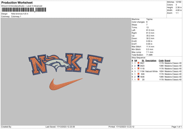The width and height of the screenshot is (183, 129).
Task: Click the Natural White swatch in row 4
Action: click(x=138, y=71)
